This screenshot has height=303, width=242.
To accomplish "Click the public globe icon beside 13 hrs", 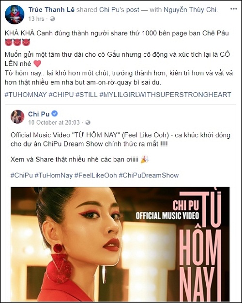I will click(x=52, y=19).
